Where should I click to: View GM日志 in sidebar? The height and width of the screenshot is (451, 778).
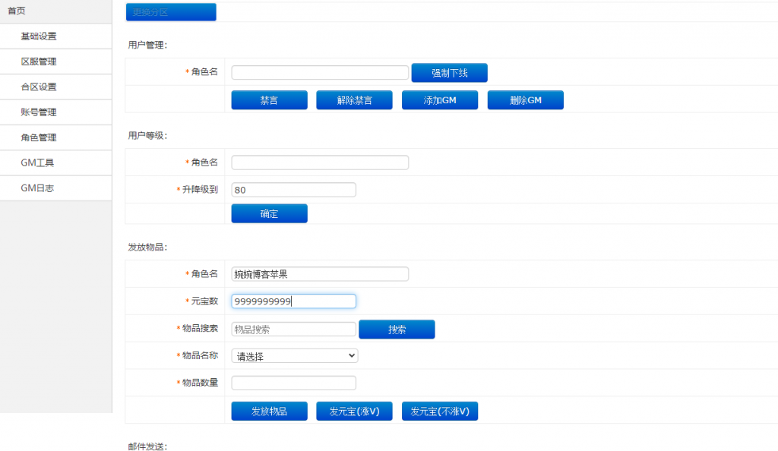[37, 188]
